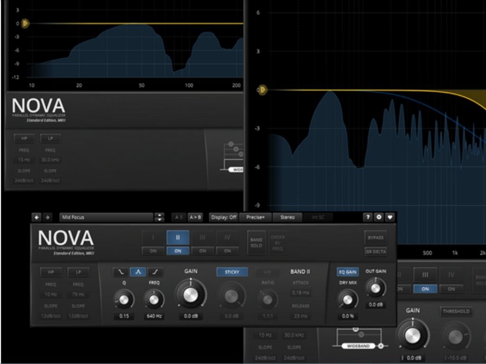Select bell filter shape icon
The height and width of the screenshot is (364, 486).
(x=138, y=272)
